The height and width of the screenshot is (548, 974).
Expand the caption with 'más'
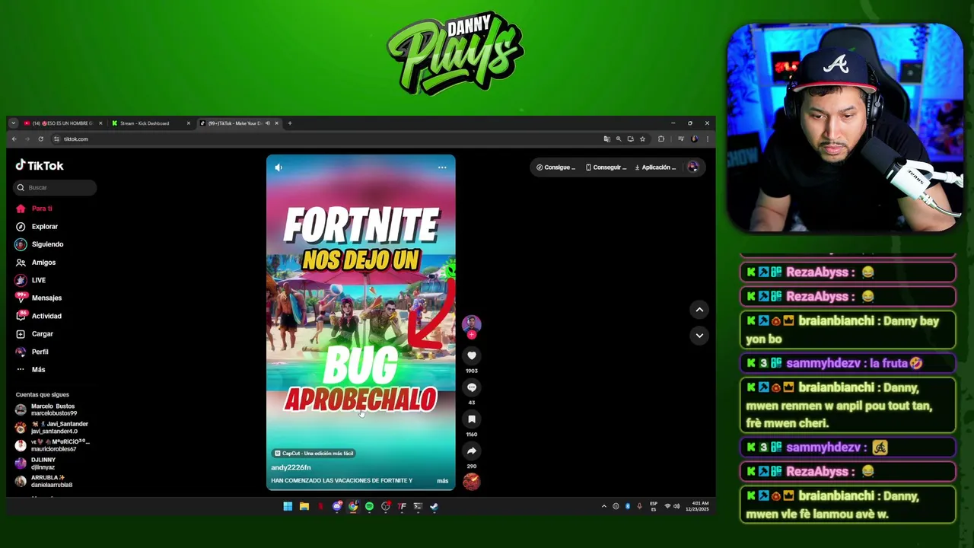click(x=442, y=481)
